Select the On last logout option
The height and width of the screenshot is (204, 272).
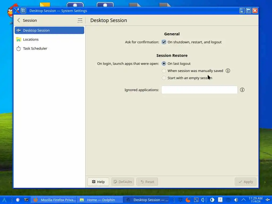click(164, 64)
